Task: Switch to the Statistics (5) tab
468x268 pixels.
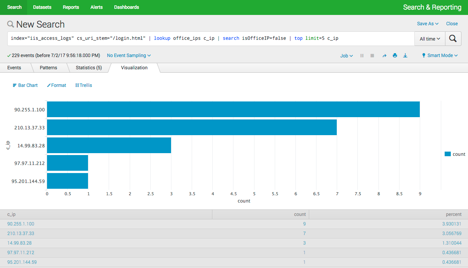Action: (x=88, y=68)
